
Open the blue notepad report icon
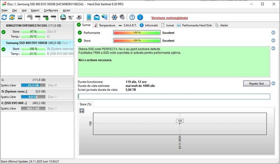pyautogui.click(x=89, y=17)
